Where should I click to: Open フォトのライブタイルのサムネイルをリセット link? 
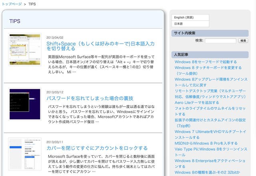210,109
